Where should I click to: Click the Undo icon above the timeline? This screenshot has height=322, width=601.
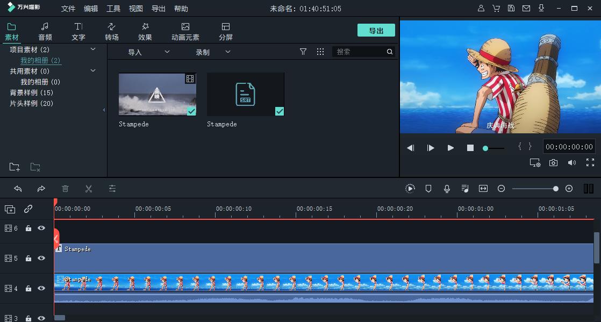[x=18, y=189]
